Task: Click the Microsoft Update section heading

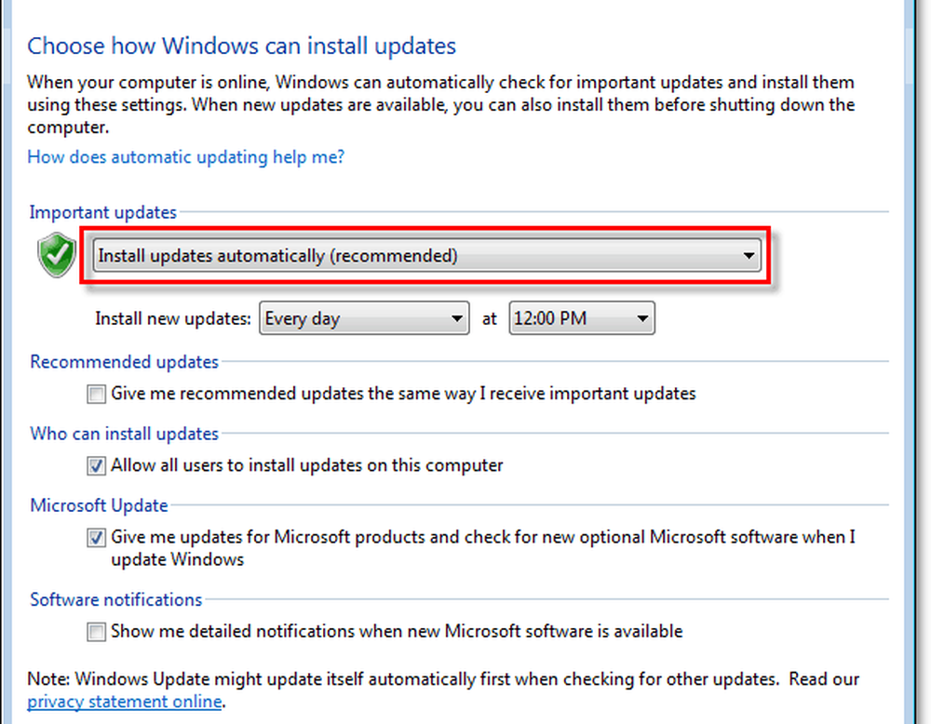Action: pyautogui.click(x=99, y=505)
